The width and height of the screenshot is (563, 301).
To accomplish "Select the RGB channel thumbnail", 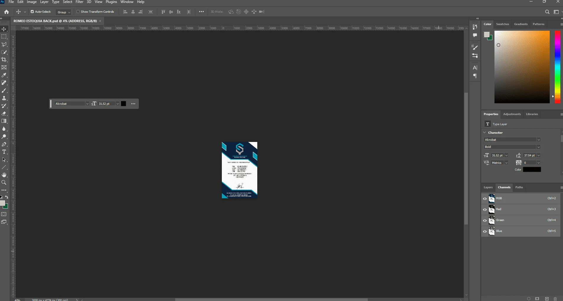I will tap(492, 199).
